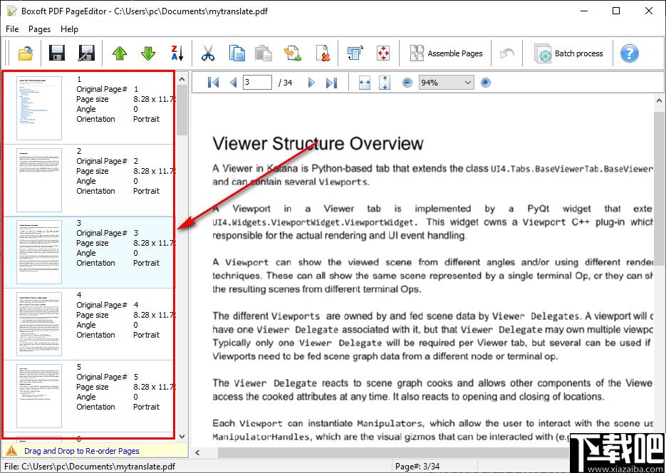Click the Open PDF folder icon
Viewport: 666px width, 473px height.
(26, 53)
